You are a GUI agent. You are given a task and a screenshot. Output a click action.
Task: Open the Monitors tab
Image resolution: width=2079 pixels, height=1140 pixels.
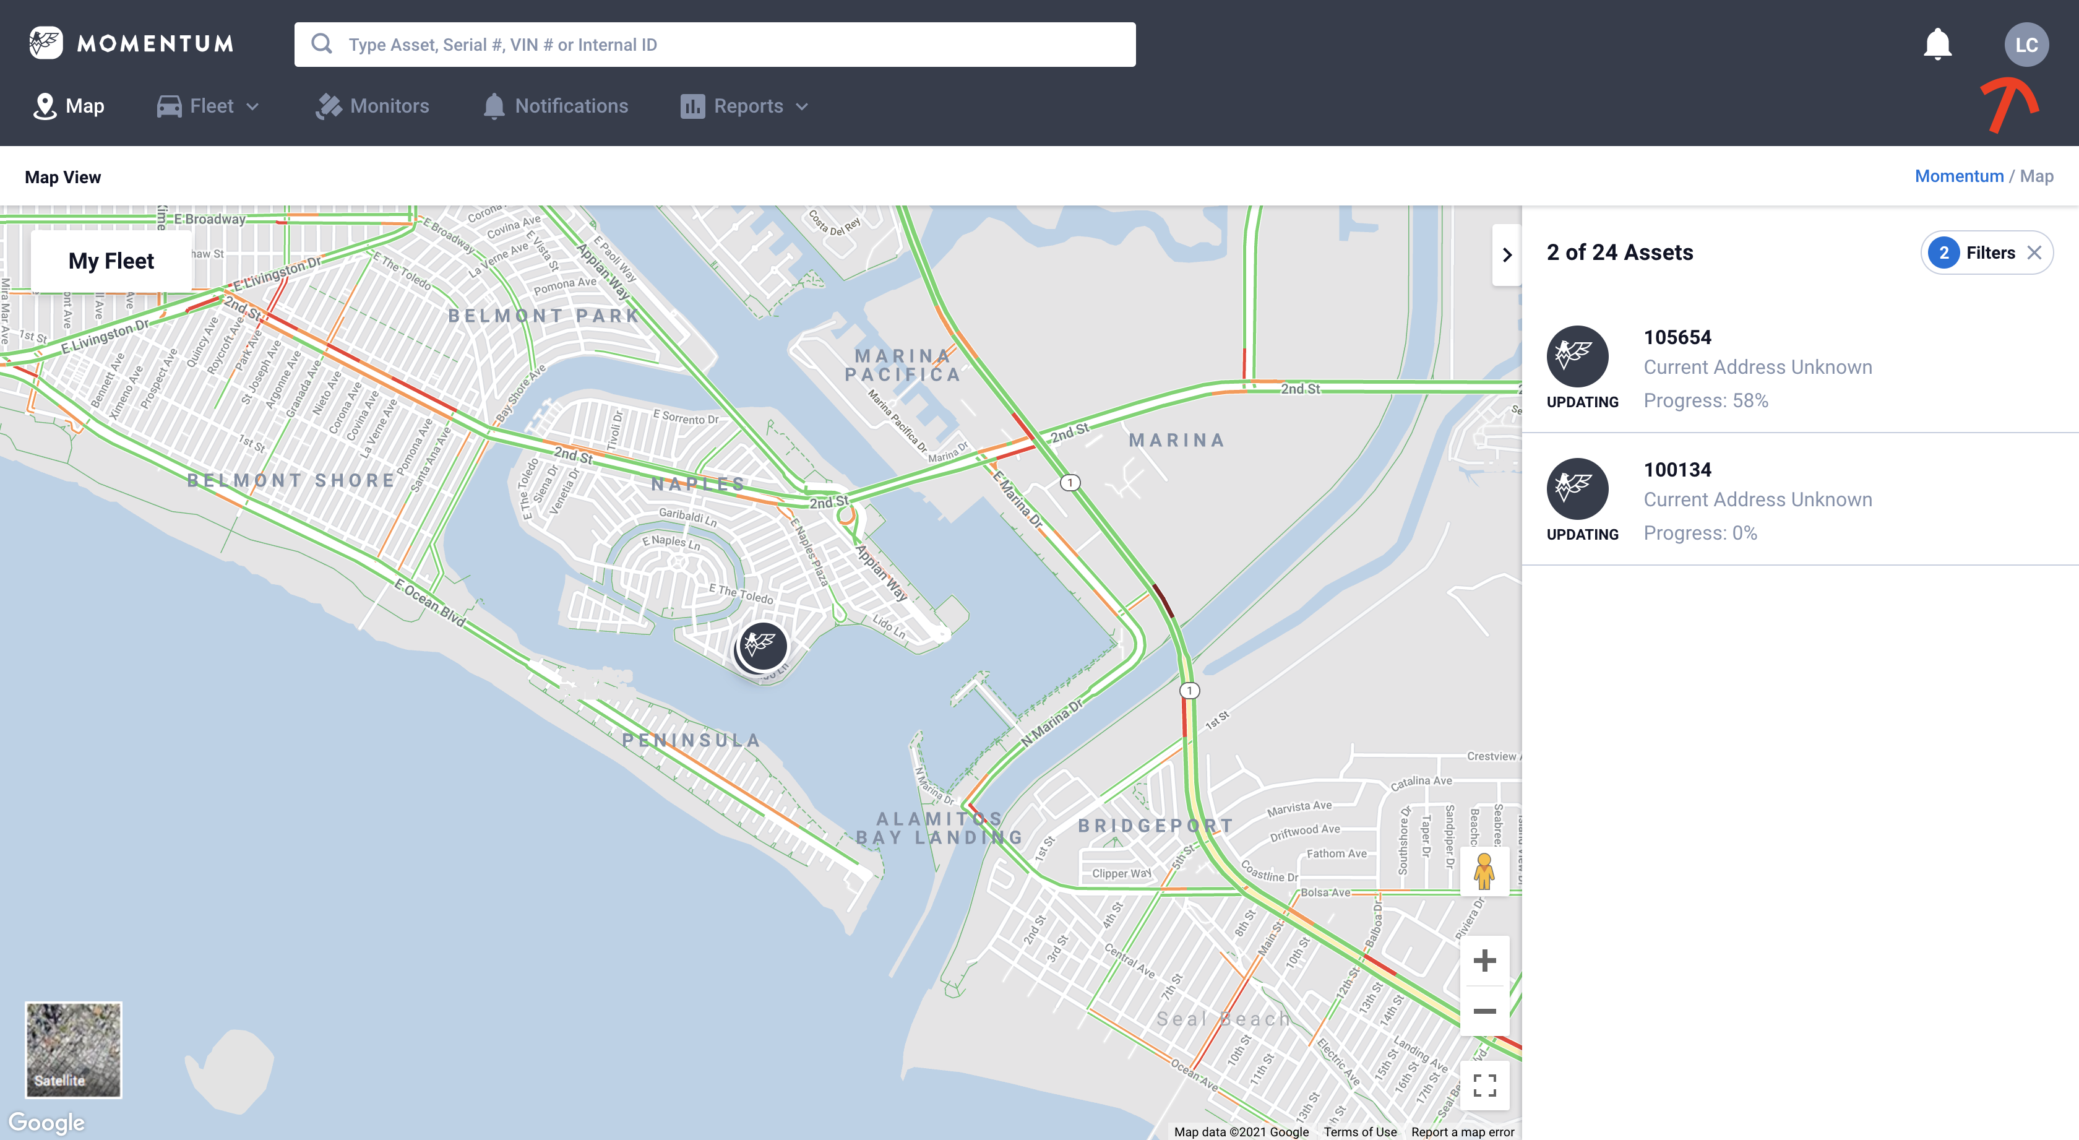tap(373, 106)
